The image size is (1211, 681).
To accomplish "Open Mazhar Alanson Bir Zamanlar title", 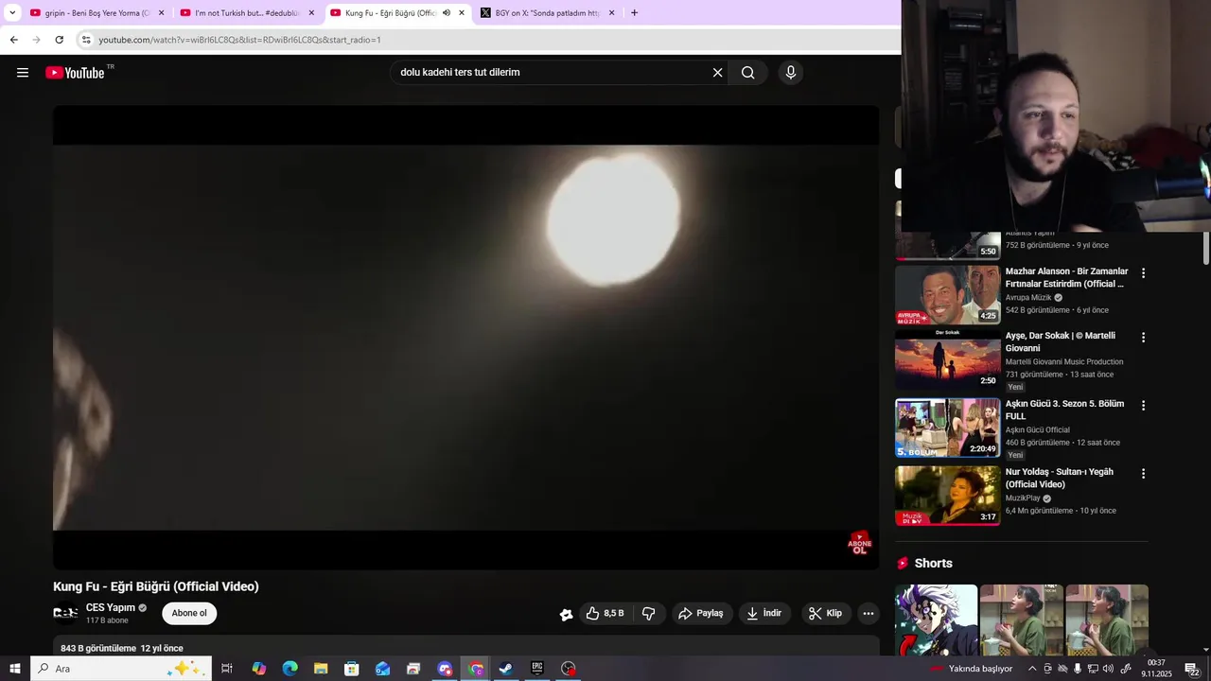I will pyautogui.click(x=1066, y=278).
